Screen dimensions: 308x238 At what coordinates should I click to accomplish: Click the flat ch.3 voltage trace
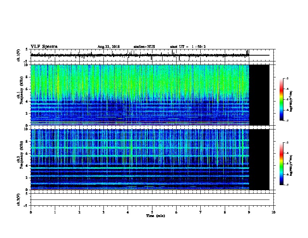(x=150, y=200)
